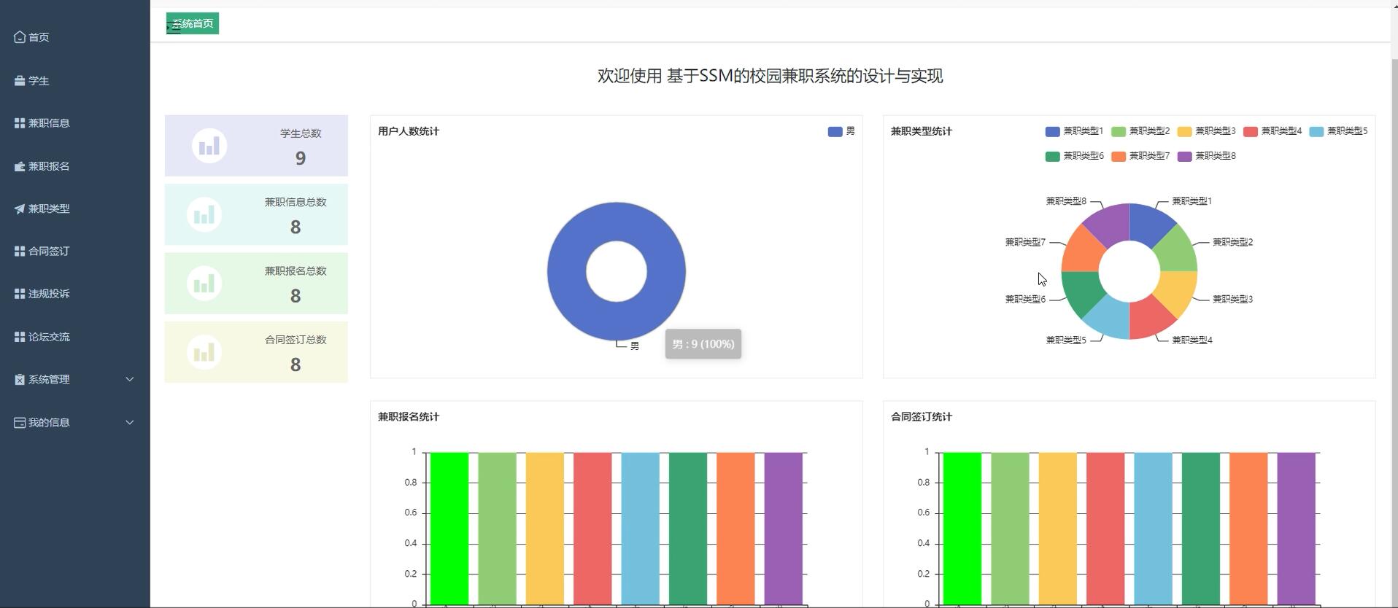1398x608 pixels.
Task: Click the 兼职类型5 pie label
Action: [x=1066, y=340]
